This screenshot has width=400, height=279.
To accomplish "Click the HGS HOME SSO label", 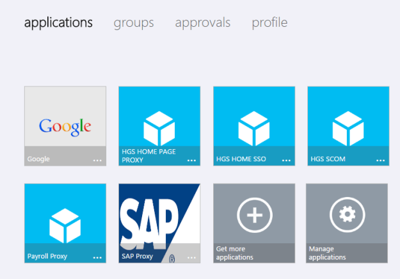I will click(x=241, y=159).
